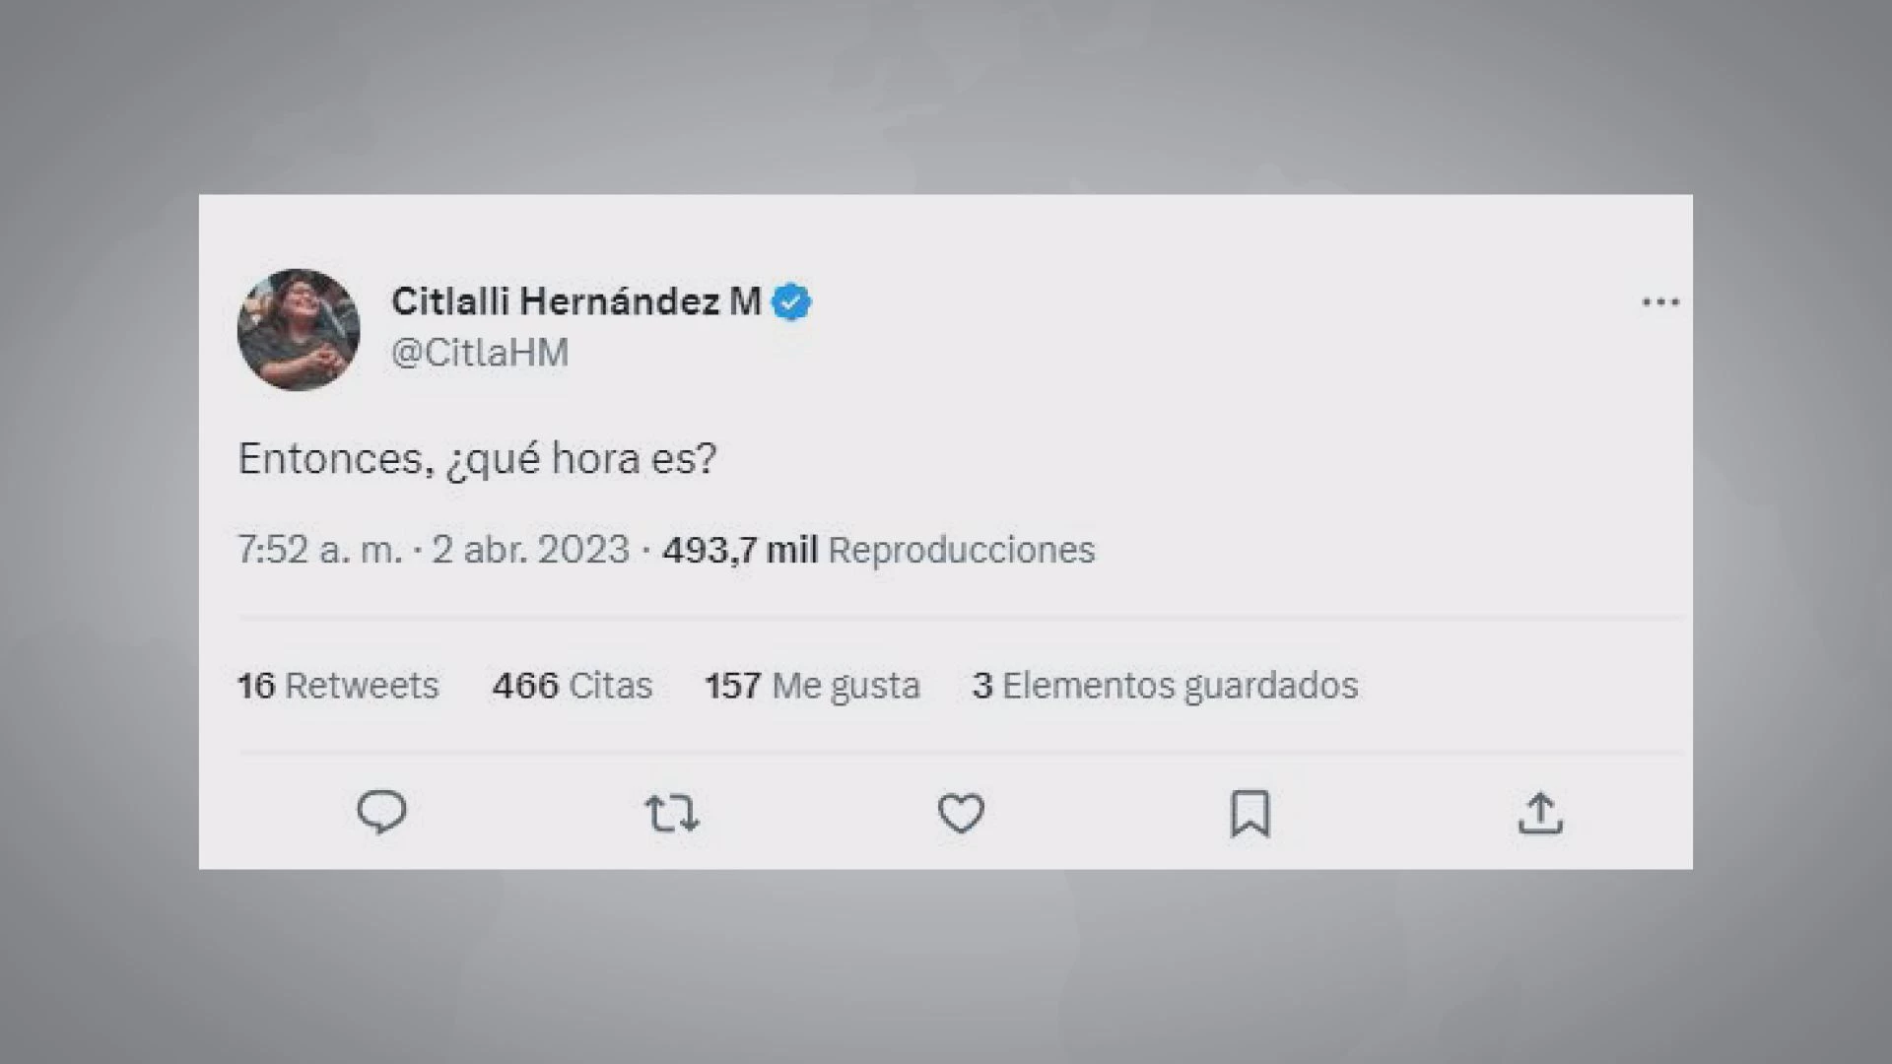The image size is (1892, 1064).
Task: Bookmark the tweet with bookmark icon
Action: [1250, 814]
